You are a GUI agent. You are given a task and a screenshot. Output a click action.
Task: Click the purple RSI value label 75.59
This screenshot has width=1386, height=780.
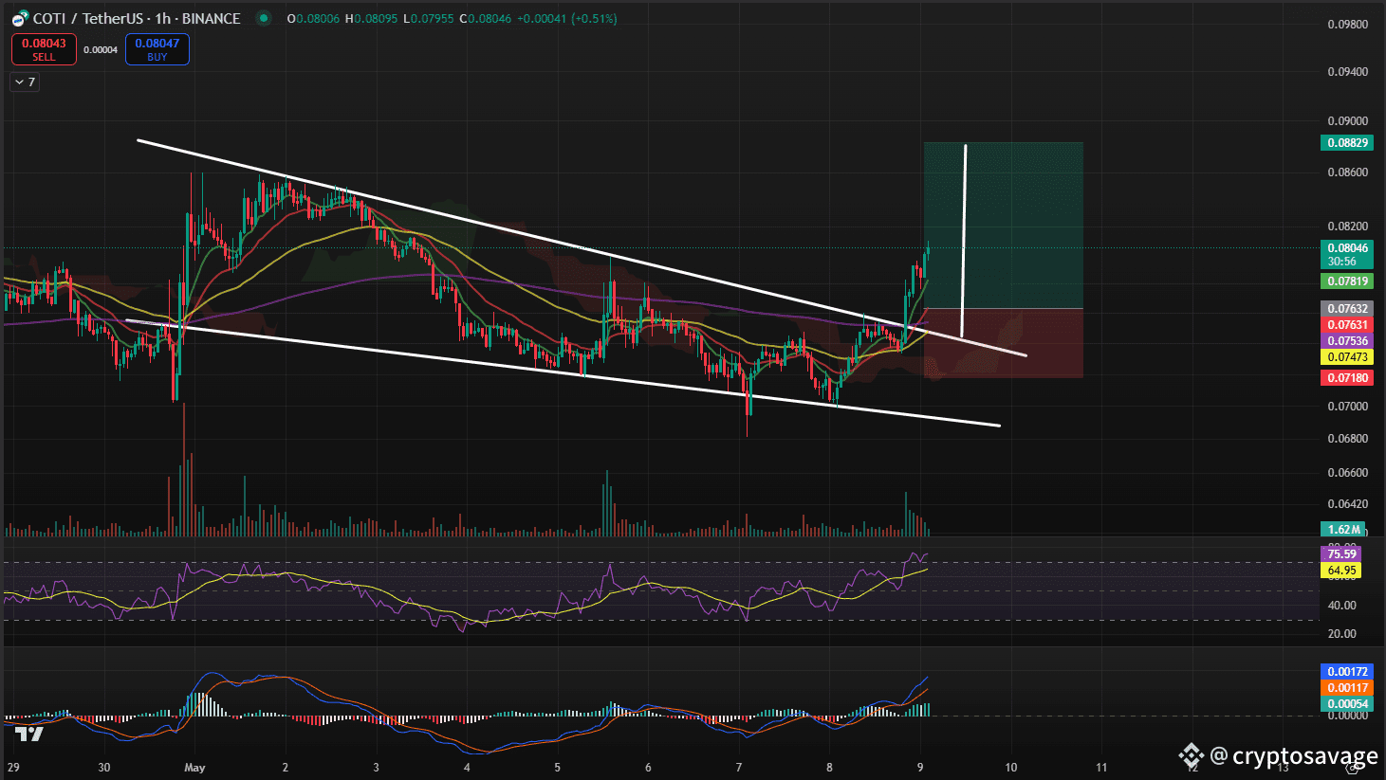1340,554
